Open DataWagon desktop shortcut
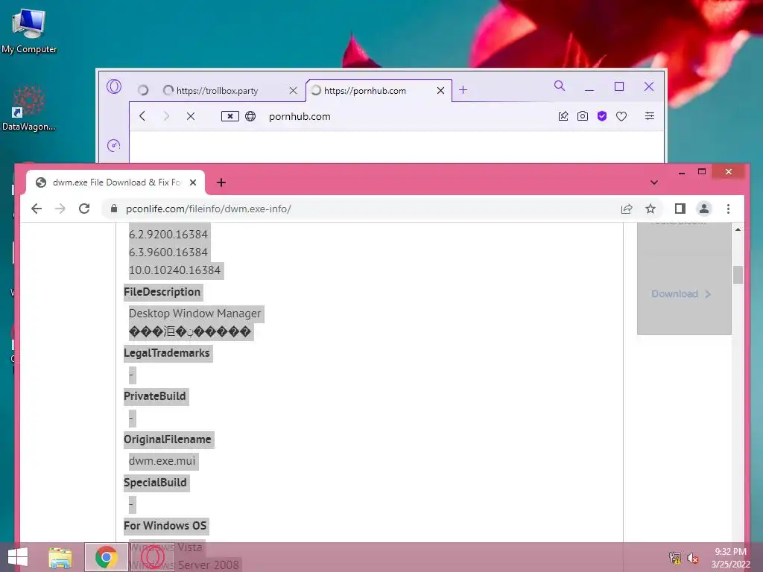 pos(28,109)
